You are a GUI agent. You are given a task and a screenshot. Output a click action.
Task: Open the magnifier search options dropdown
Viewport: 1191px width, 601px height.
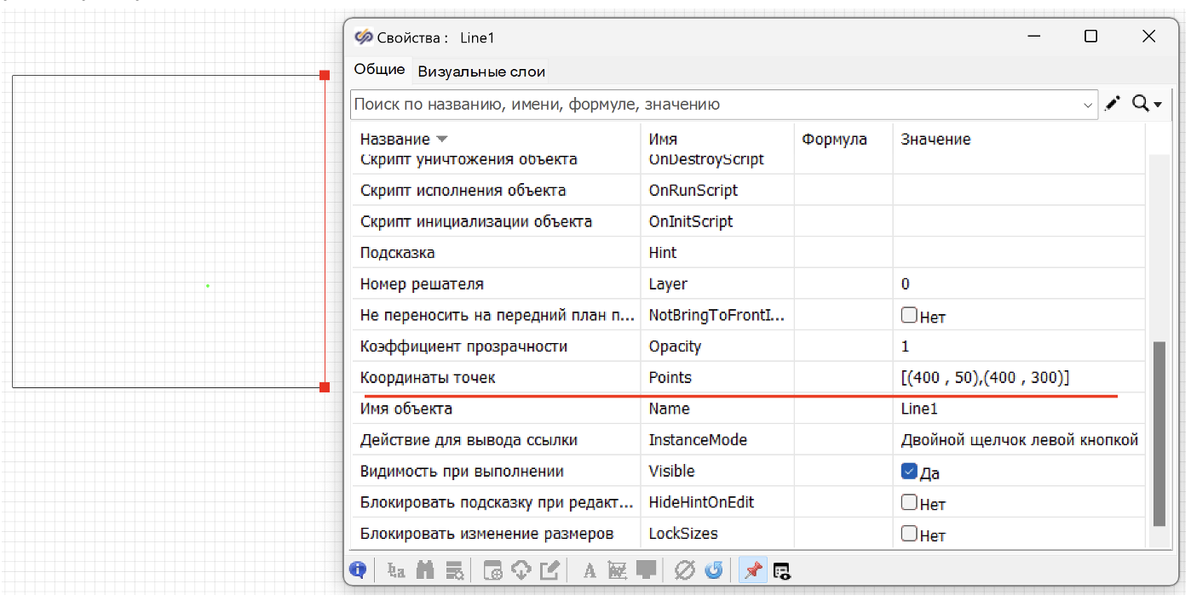tap(1147, 104)
